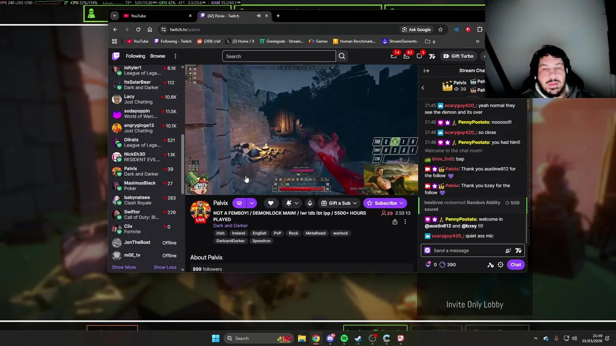Open whispers icon with 3 badge
This screenshot has width=616, height=346.
420,56
